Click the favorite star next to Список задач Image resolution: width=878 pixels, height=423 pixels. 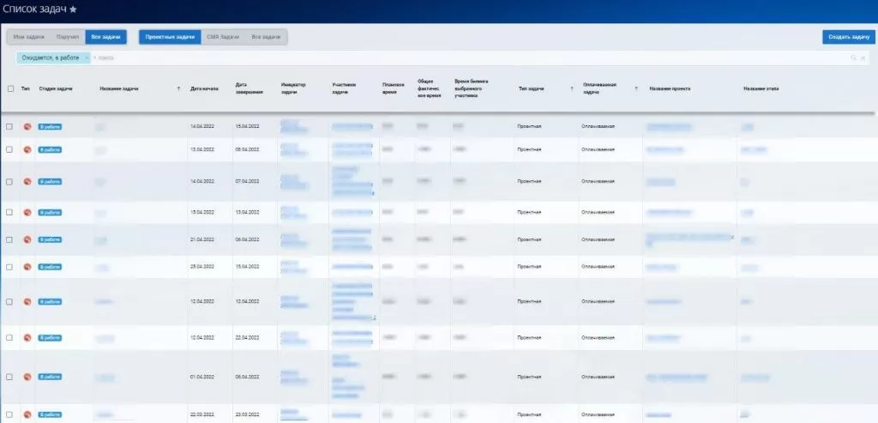pyautogui.click(x=73, y=9)
